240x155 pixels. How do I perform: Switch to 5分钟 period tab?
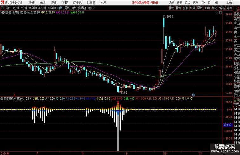coord(24,8)
